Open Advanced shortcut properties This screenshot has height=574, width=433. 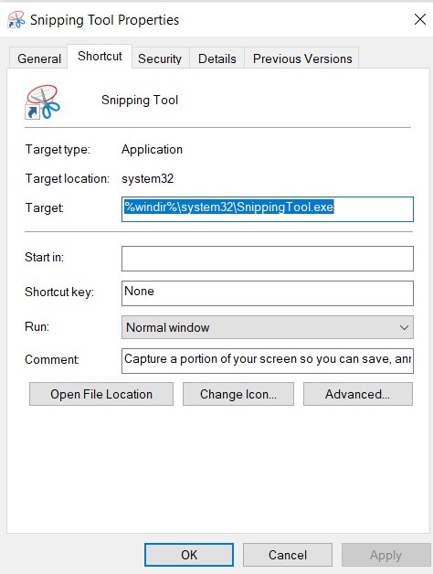[x=358, y=394]
